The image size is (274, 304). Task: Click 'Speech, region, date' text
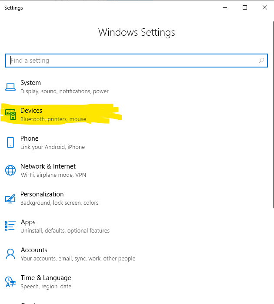click(x=46, y=287)
